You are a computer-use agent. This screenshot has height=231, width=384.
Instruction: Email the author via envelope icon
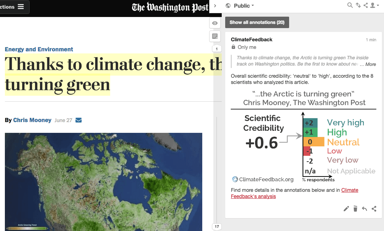coord(79,120)
